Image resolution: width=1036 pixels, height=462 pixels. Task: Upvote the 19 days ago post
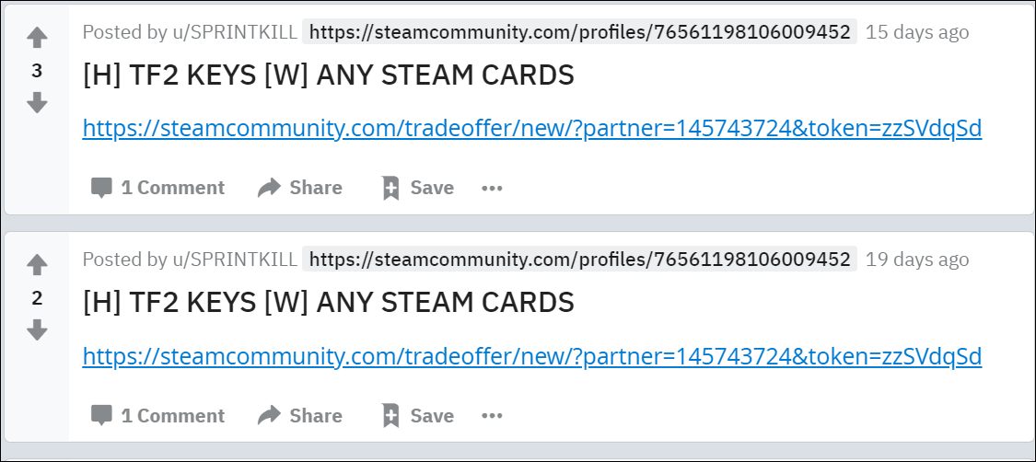click(37, 265)
